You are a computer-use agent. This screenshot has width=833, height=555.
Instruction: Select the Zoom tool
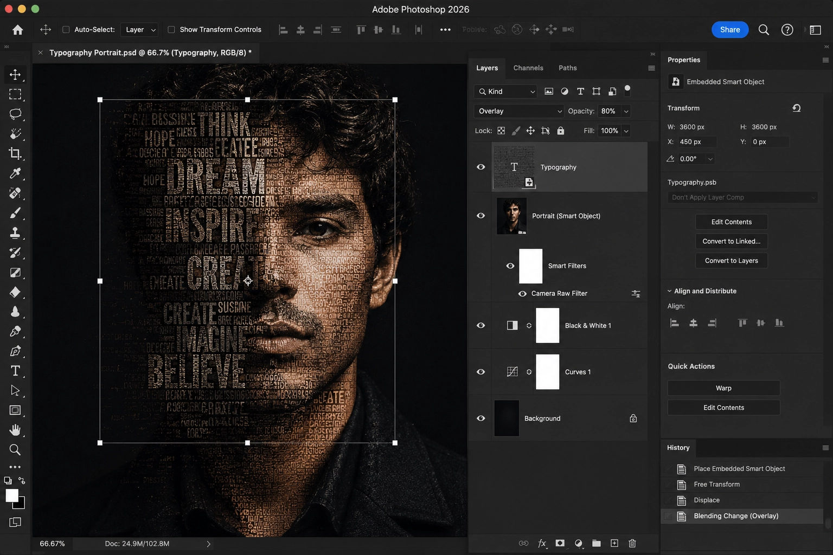coord(15,450)
